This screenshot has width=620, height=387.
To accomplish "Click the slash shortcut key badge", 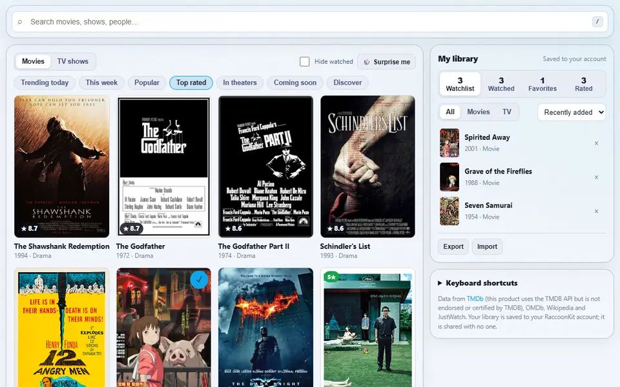I will pyautogui.click(x=597, y=22).
